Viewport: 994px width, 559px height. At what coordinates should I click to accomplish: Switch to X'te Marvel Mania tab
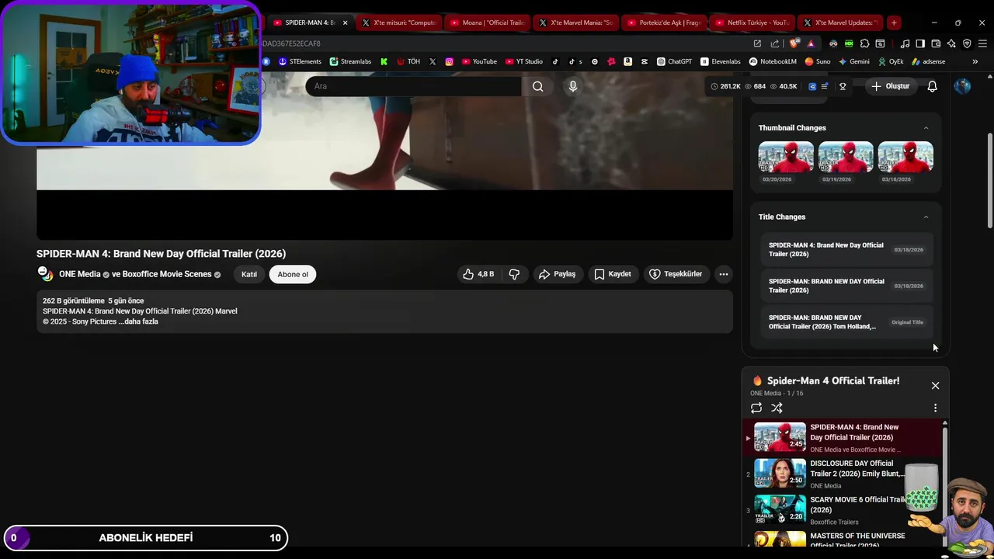[x=577, y=23]
